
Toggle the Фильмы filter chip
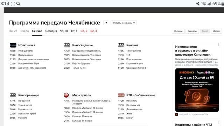pos(178,31)
